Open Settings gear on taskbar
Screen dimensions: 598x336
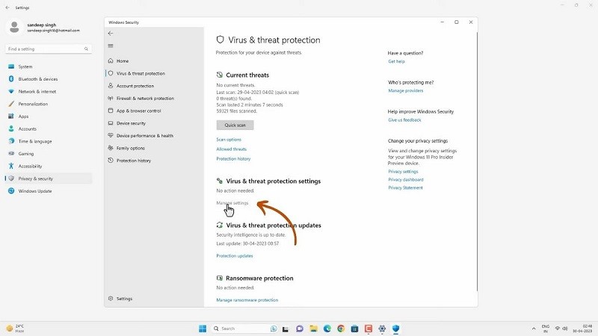(x=382, y=329)
